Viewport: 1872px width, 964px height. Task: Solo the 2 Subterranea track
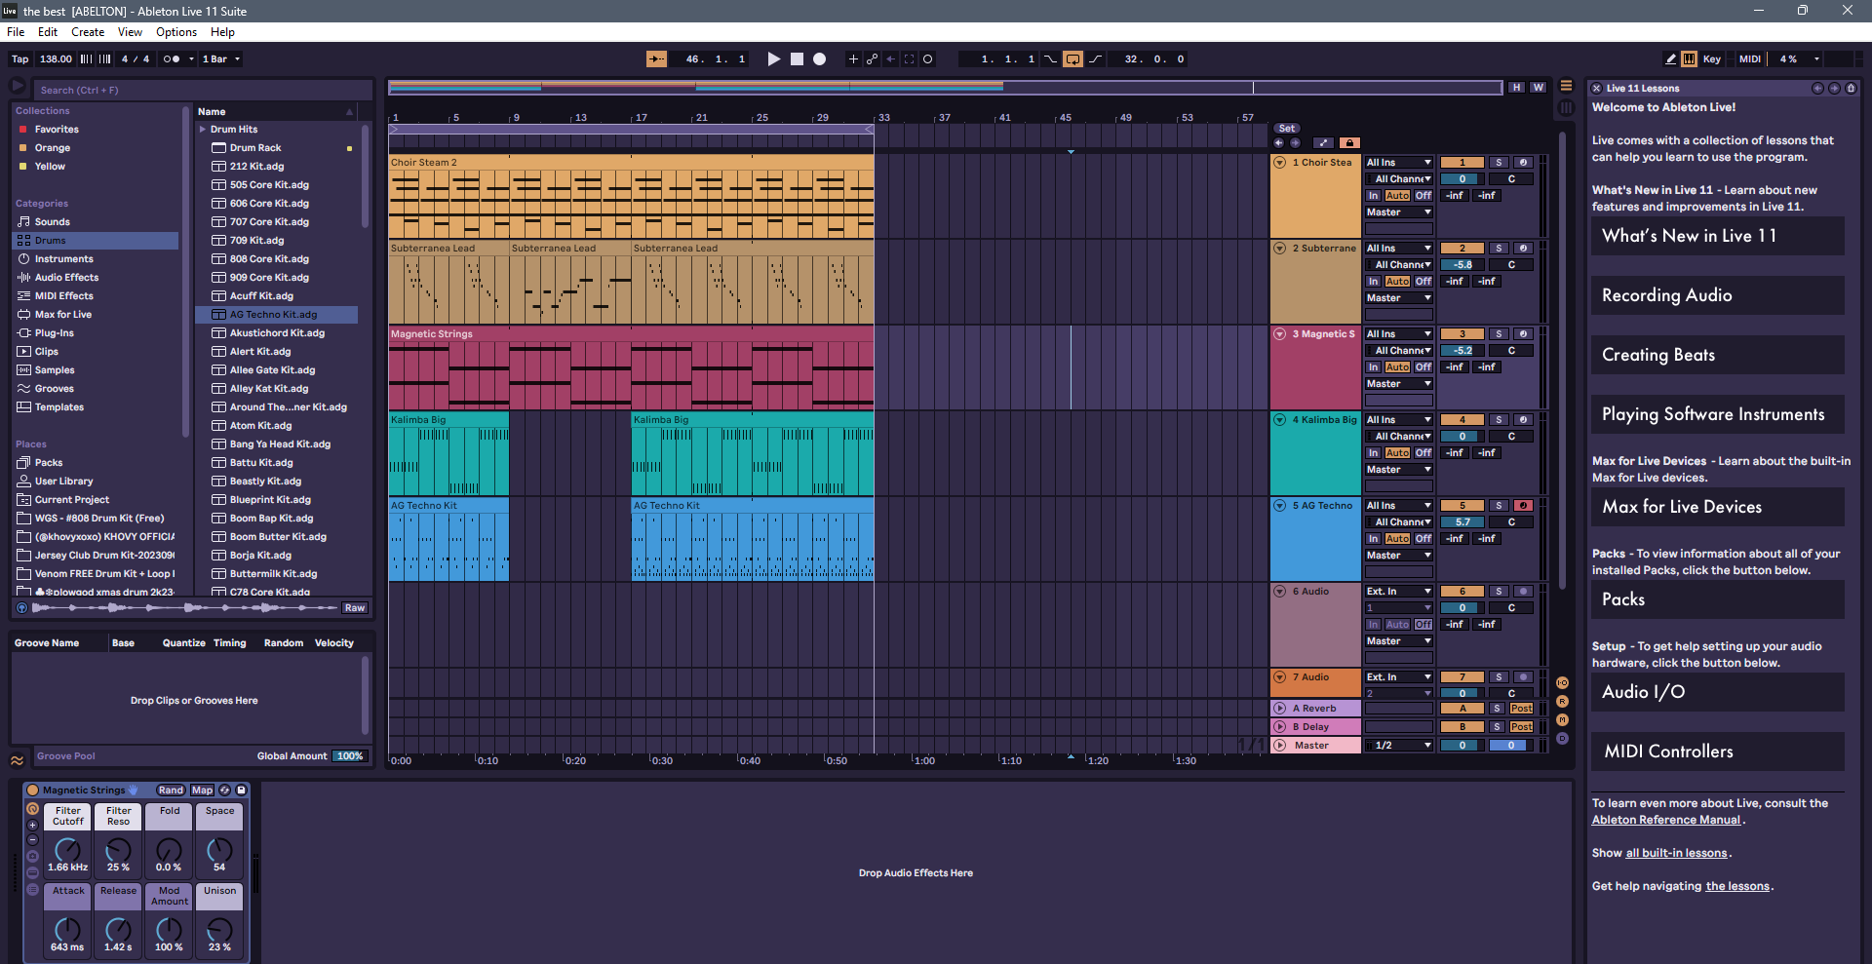tap(1500, 249)
